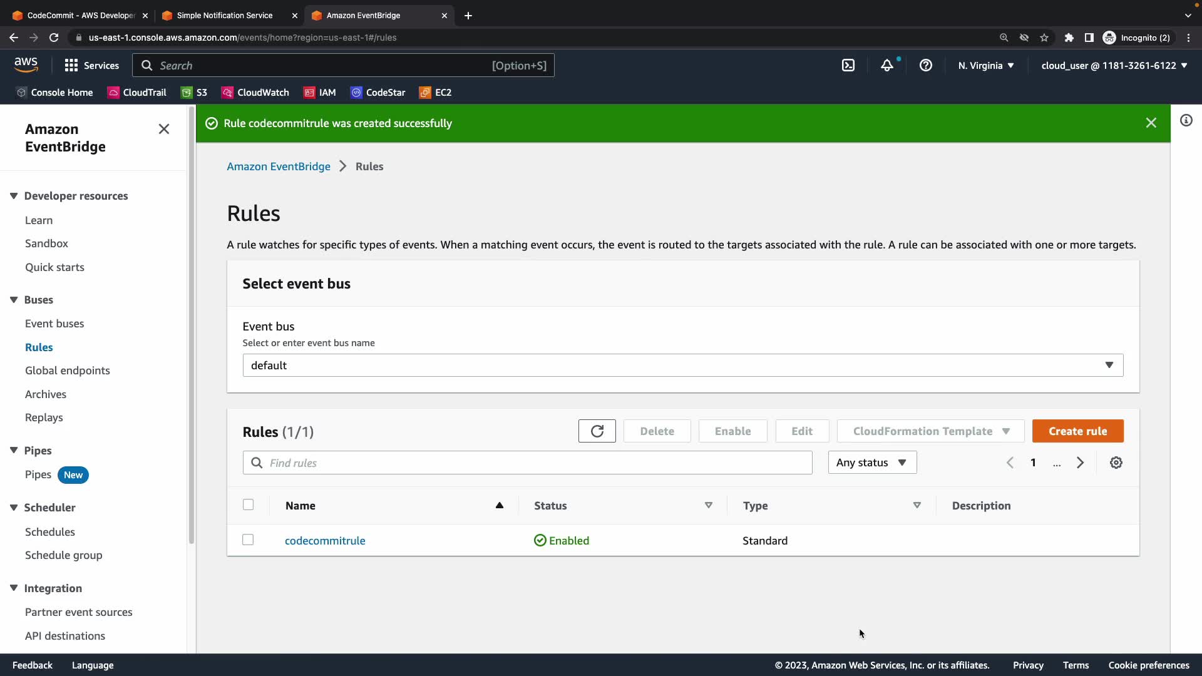
Task: Open the info panel icon
Action: pyautogui.click(x=1186, y=120)
